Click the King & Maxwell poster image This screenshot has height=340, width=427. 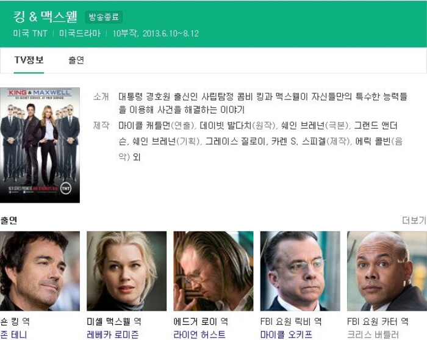(x=40, y=145)
